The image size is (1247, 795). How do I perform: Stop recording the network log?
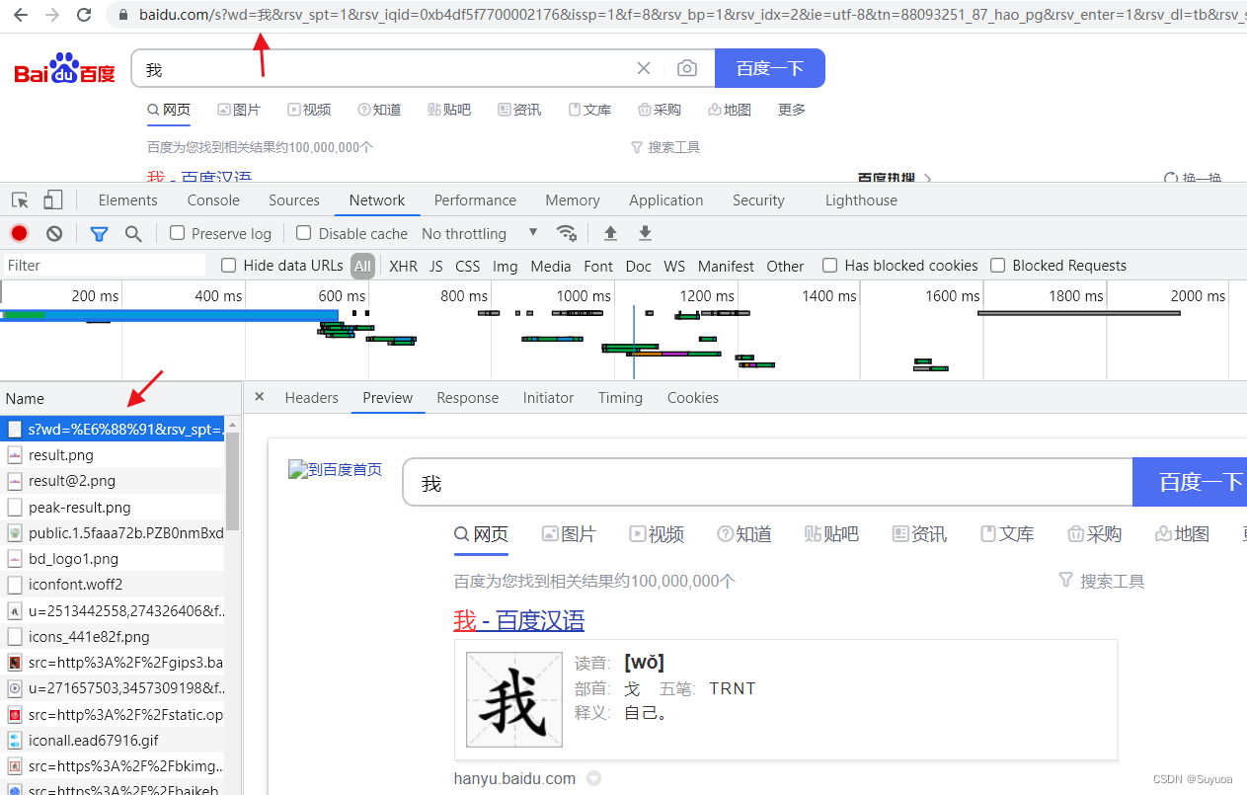click(x=19, y=233)
